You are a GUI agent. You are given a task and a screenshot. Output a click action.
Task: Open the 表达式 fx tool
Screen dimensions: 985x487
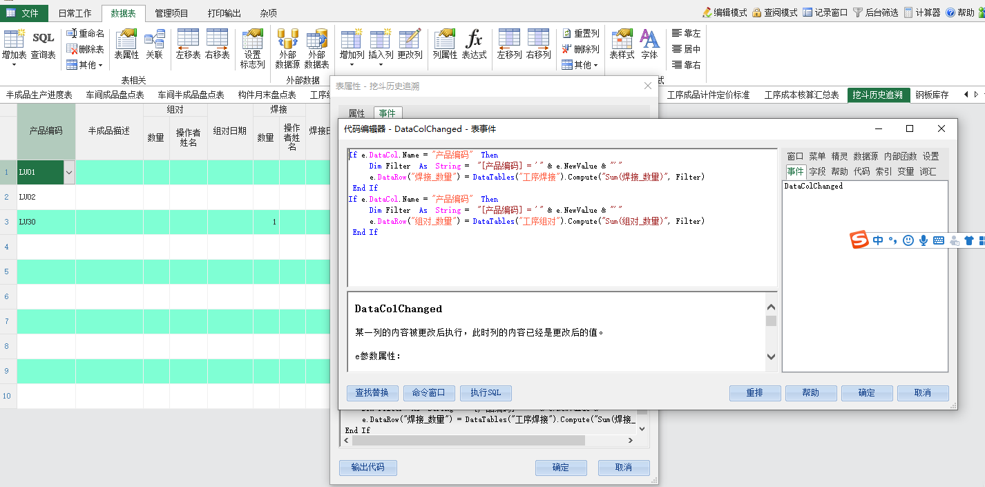pos(474,44)
